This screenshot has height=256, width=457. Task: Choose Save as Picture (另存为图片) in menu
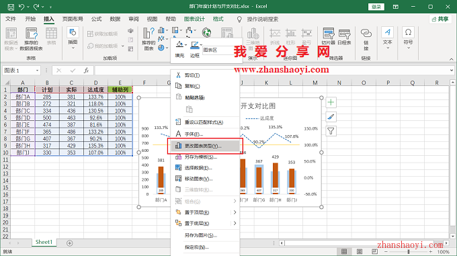(x=205, y=235)
